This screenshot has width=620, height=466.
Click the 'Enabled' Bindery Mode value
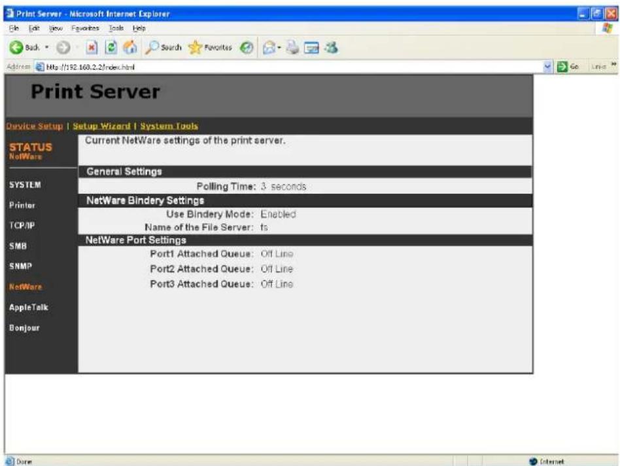click(278, 214)
